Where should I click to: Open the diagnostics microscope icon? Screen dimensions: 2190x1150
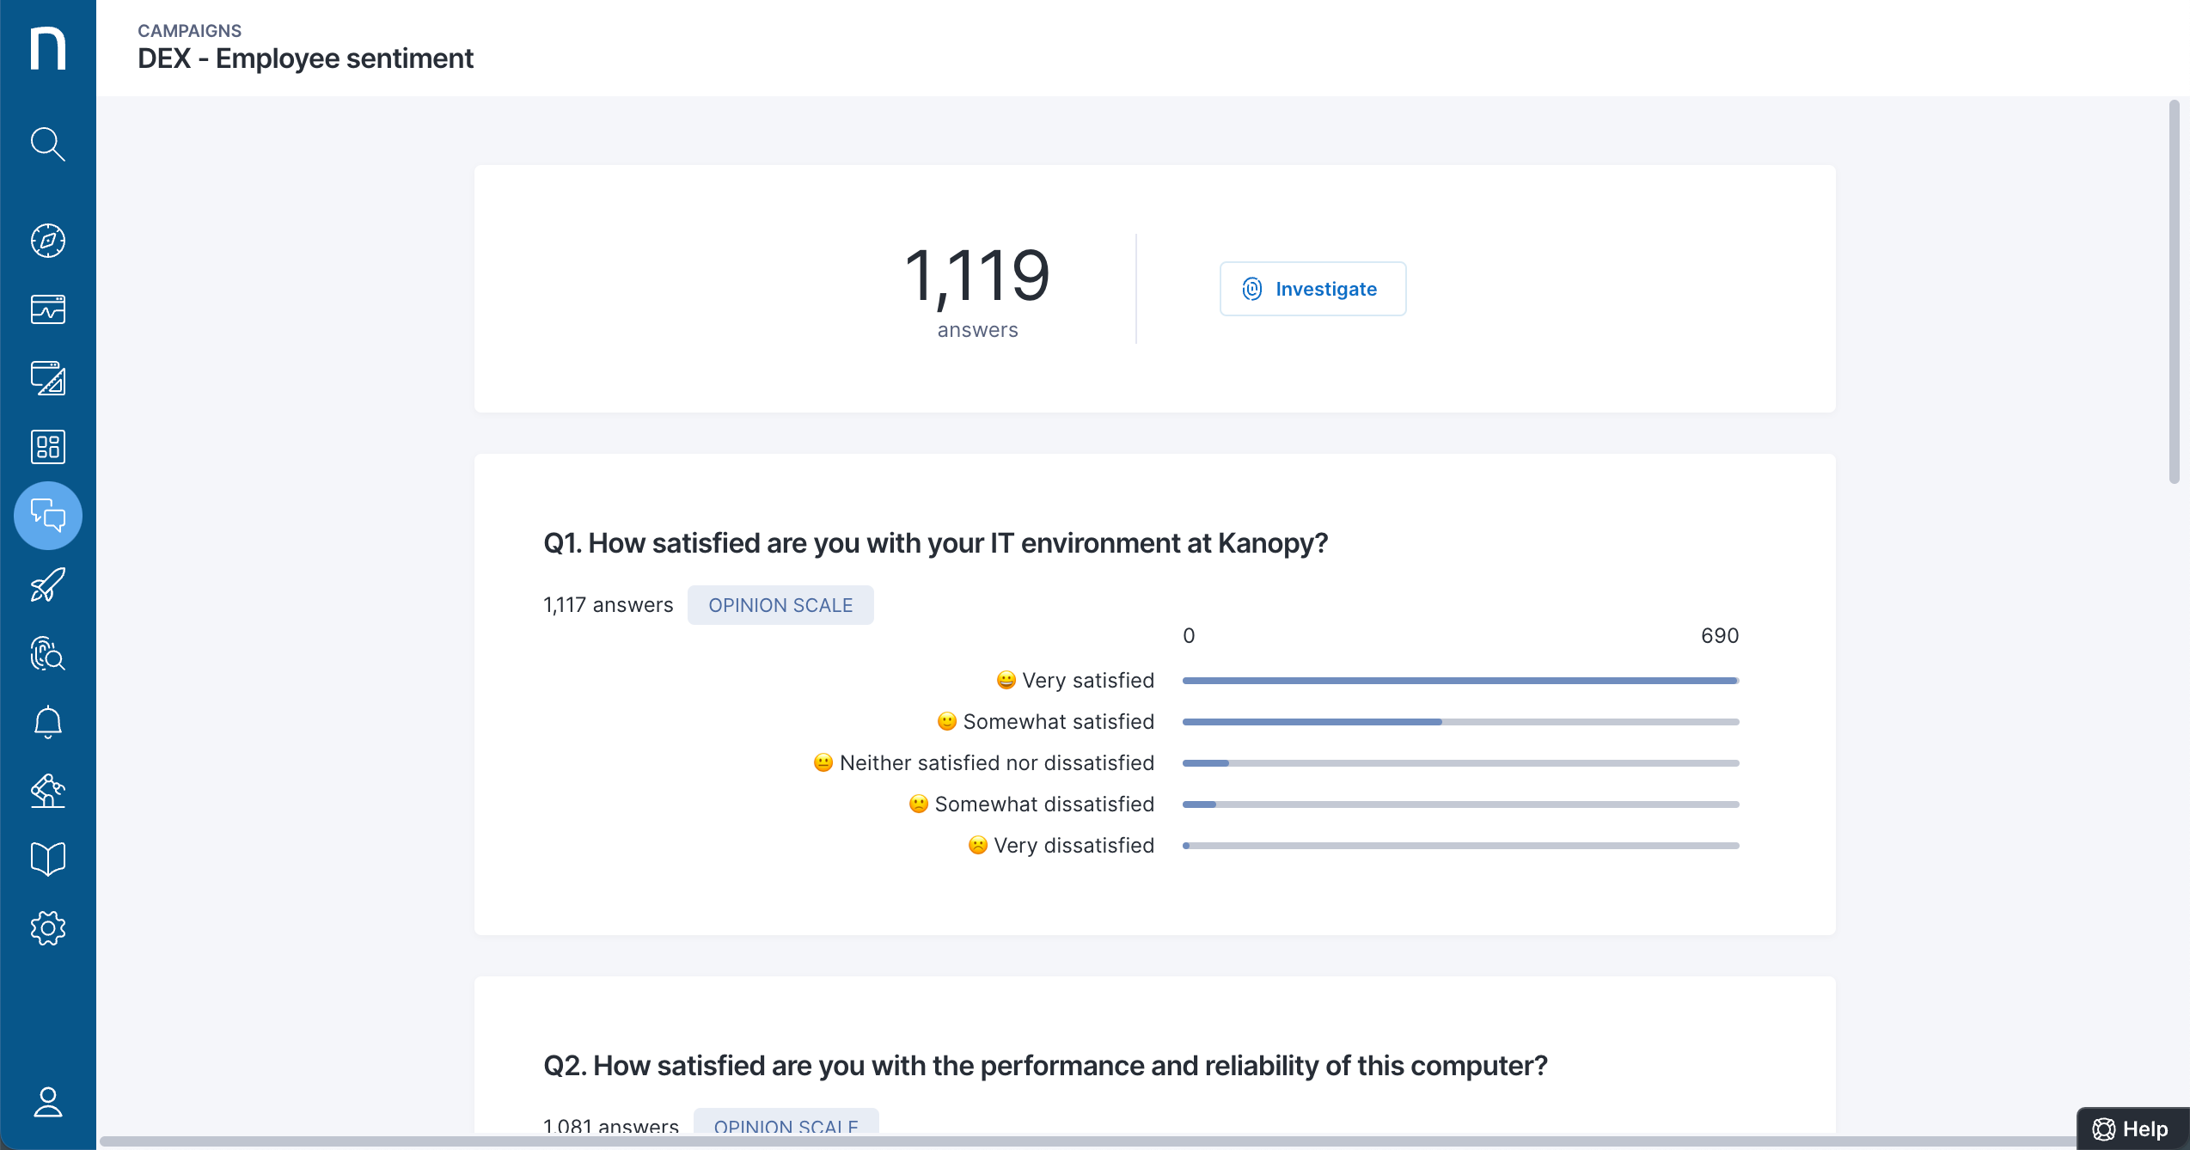coord(48,791)
